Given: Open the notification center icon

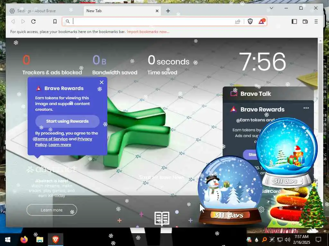Looking at the screenshot, I should coord(318,240).
